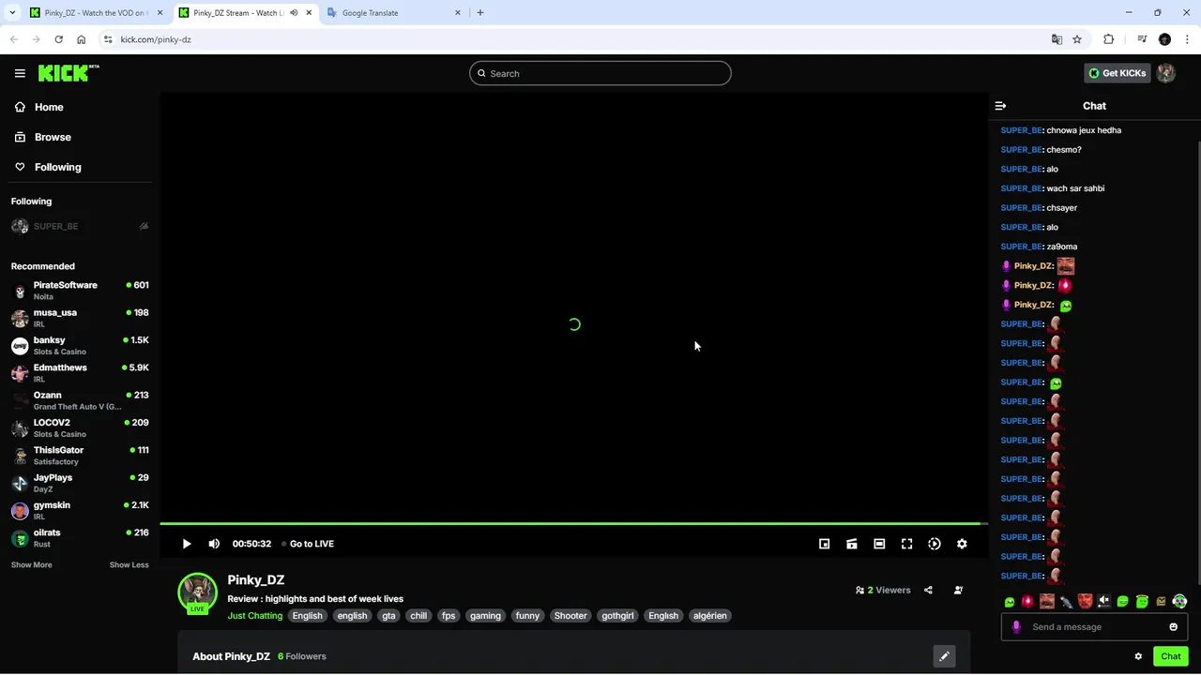Expand recommended list with Show More
Screen dimensions: 1201x675
pos(31,565)
